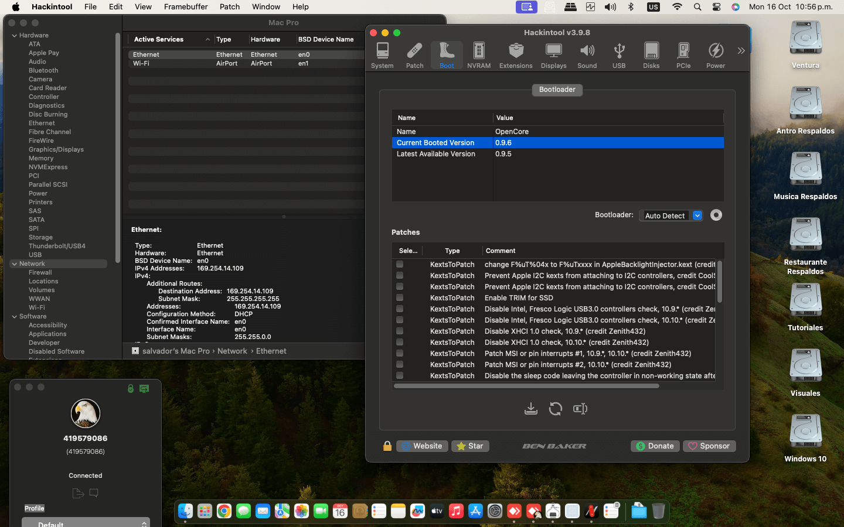844x527 pixels.
Task: Show more toolbar items via the overflow chevron
Action: click(741, 51)
